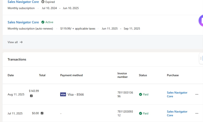Click the Date column header
This screenshot has height=122, width=203.
tap(11, 75)
